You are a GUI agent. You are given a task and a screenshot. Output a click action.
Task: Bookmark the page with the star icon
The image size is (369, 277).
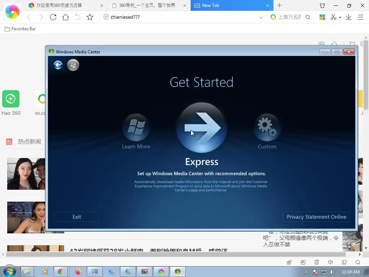(90, 17)
